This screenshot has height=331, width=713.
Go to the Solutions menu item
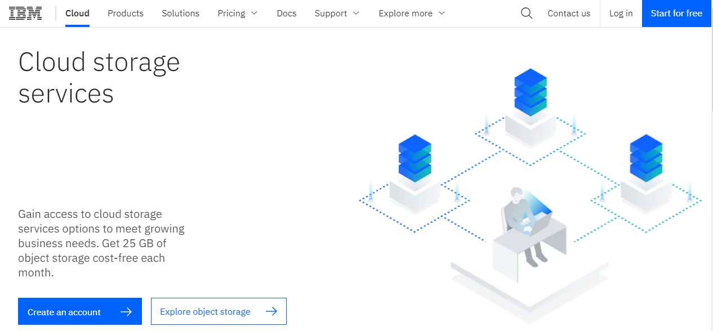[x=180, y=14]
